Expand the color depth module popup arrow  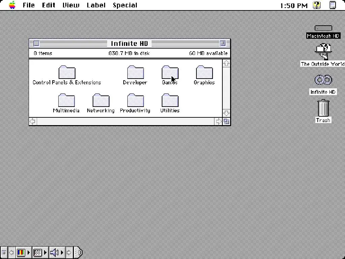pyautogui.click(x=29, y=252)
